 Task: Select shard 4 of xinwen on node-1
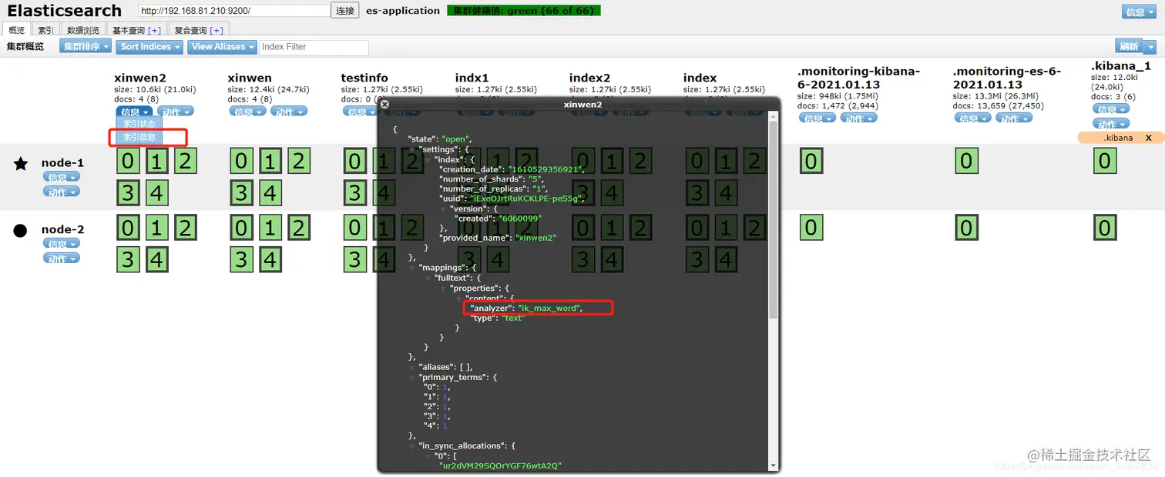coord(270,192)
